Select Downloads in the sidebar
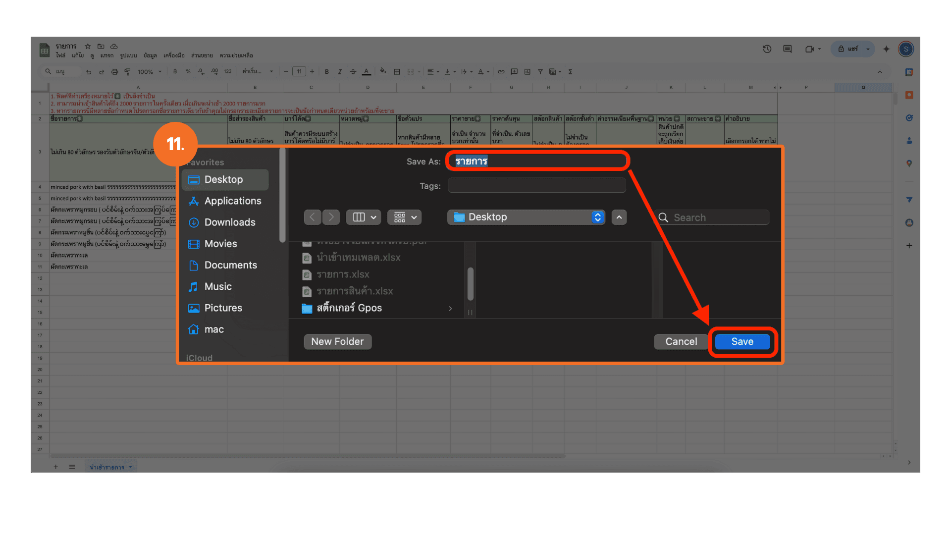 [230, 222]
